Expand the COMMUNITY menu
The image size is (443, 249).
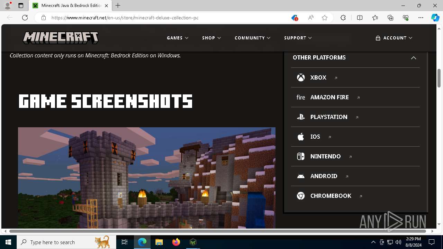[252, 38]
